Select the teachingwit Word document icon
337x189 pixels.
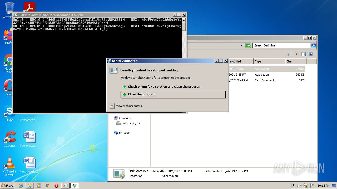(29, 165)
